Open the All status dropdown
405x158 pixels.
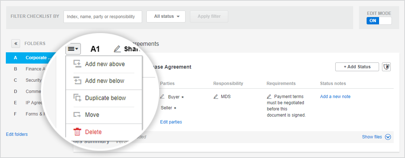[x=166, y=16]
